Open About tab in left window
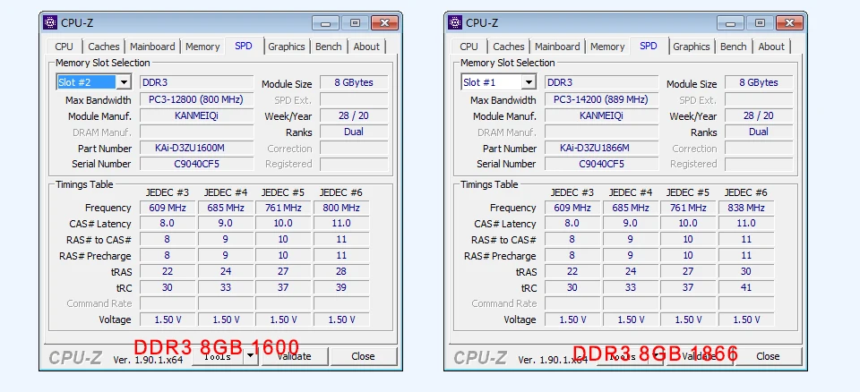Viewport: 860px width, 392px height. [366, 47]
